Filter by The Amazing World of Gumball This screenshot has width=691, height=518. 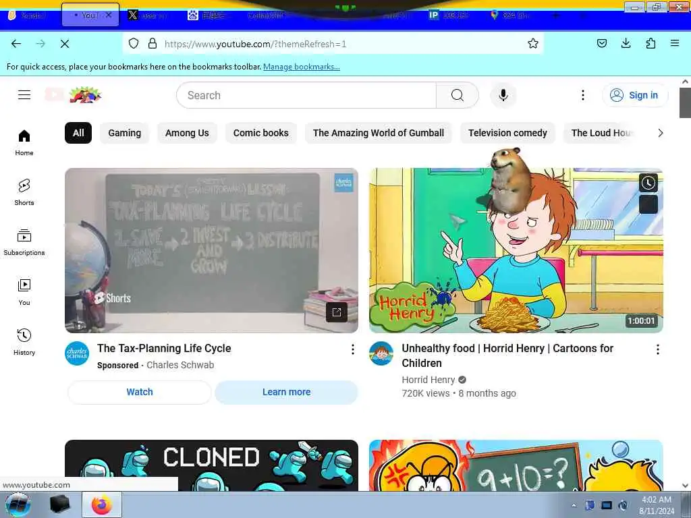pyautogui.click(x=379, y=133)
